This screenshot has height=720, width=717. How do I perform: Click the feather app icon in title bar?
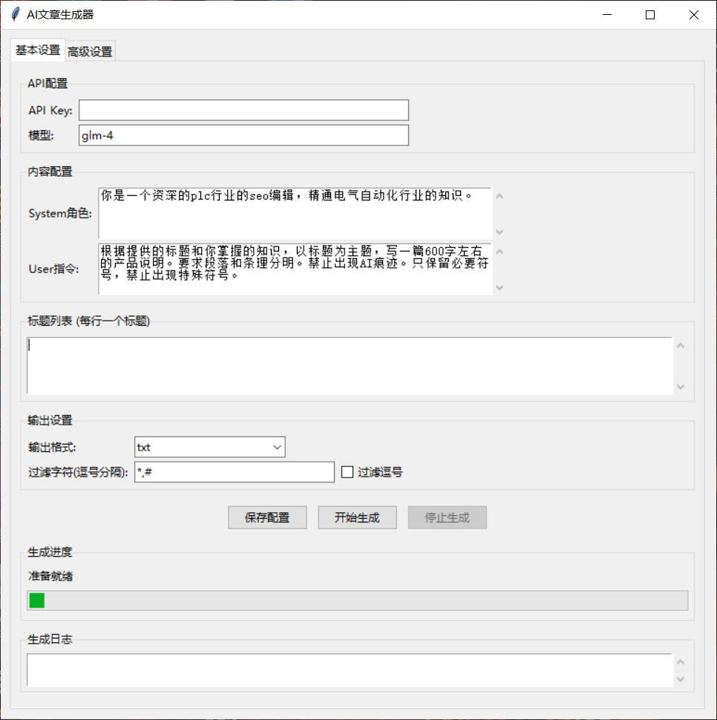14,15
